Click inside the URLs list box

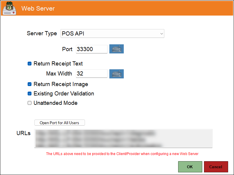coord(123,138)
